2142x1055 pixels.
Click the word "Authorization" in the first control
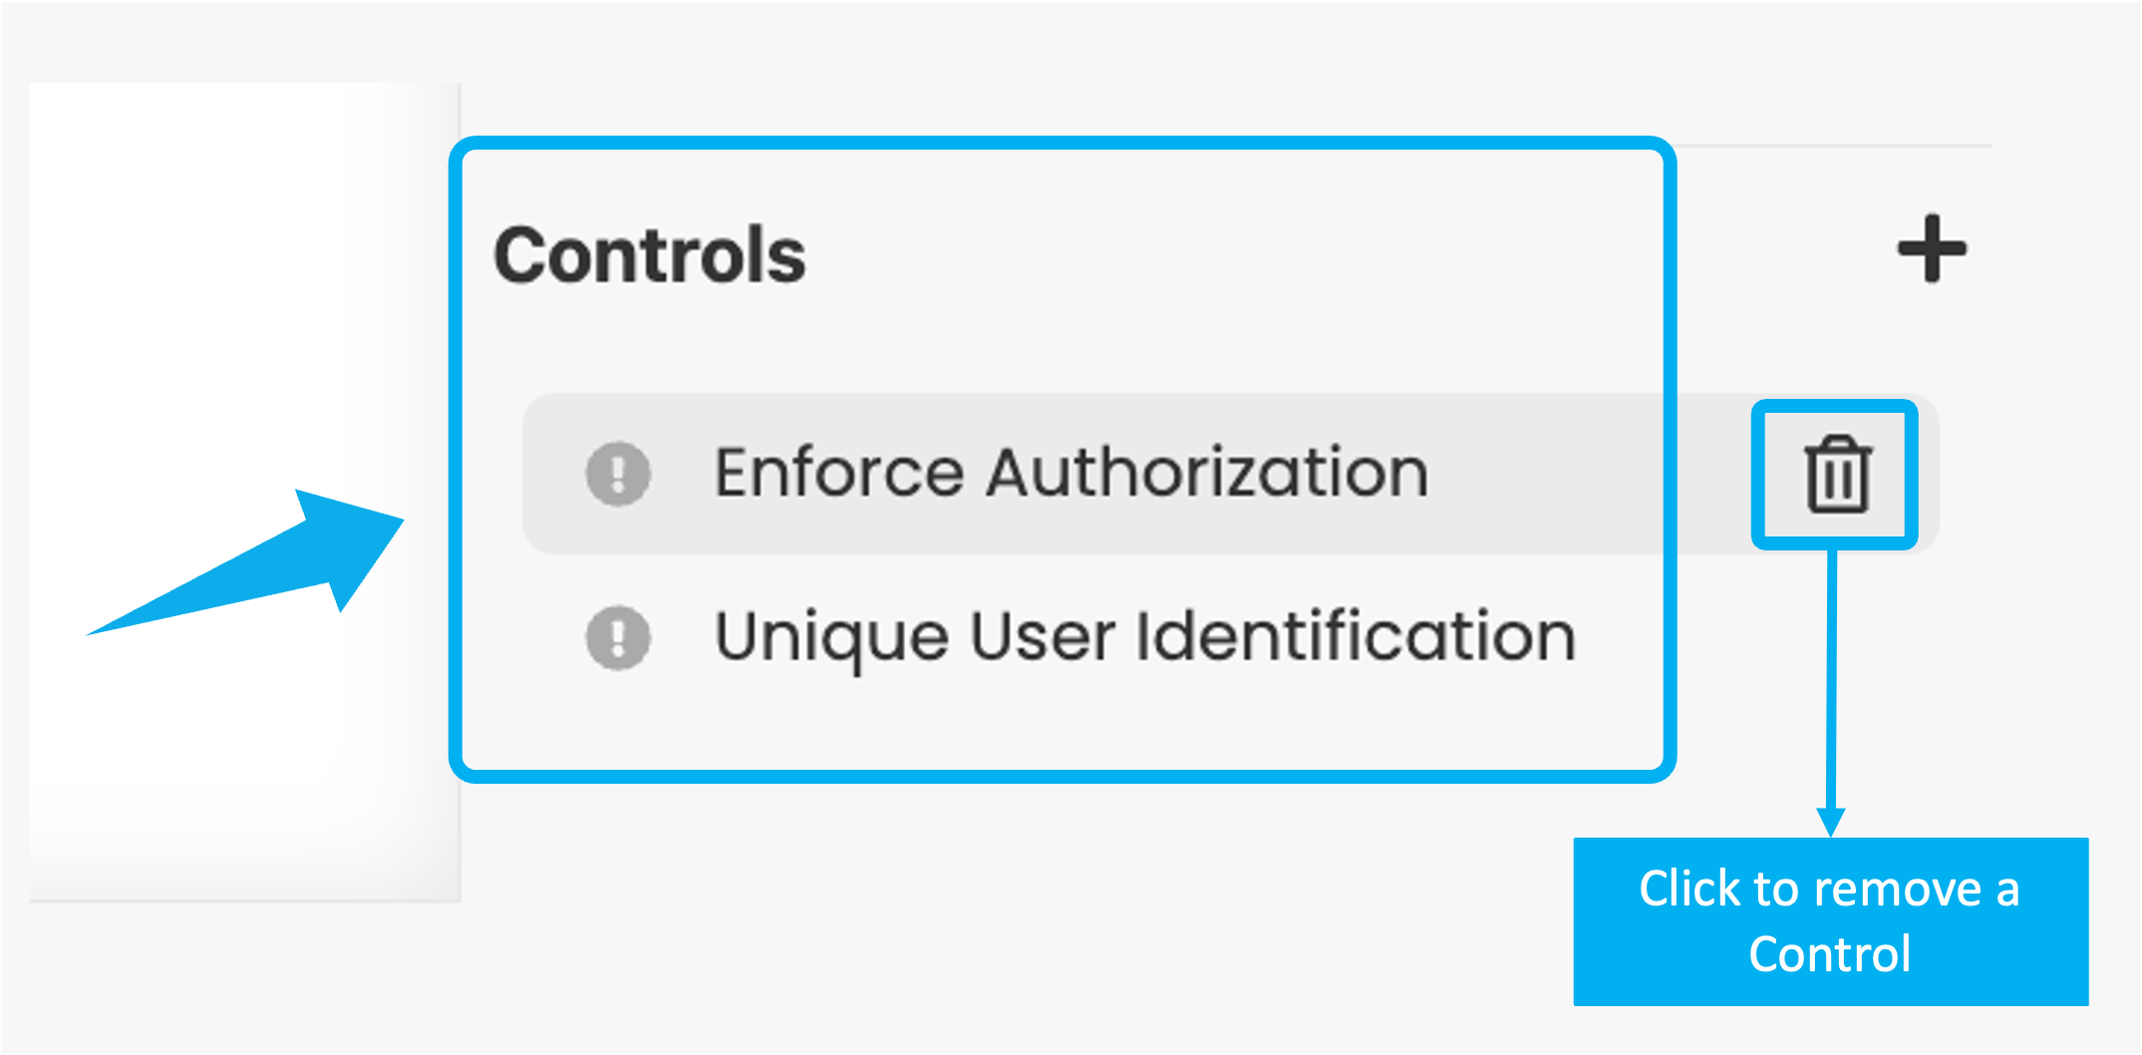[1207, 473]
